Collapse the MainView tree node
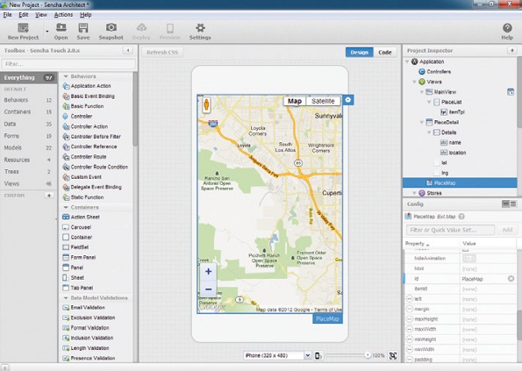The width and height of the screenshot is (522, 371). tap(422, 92)
